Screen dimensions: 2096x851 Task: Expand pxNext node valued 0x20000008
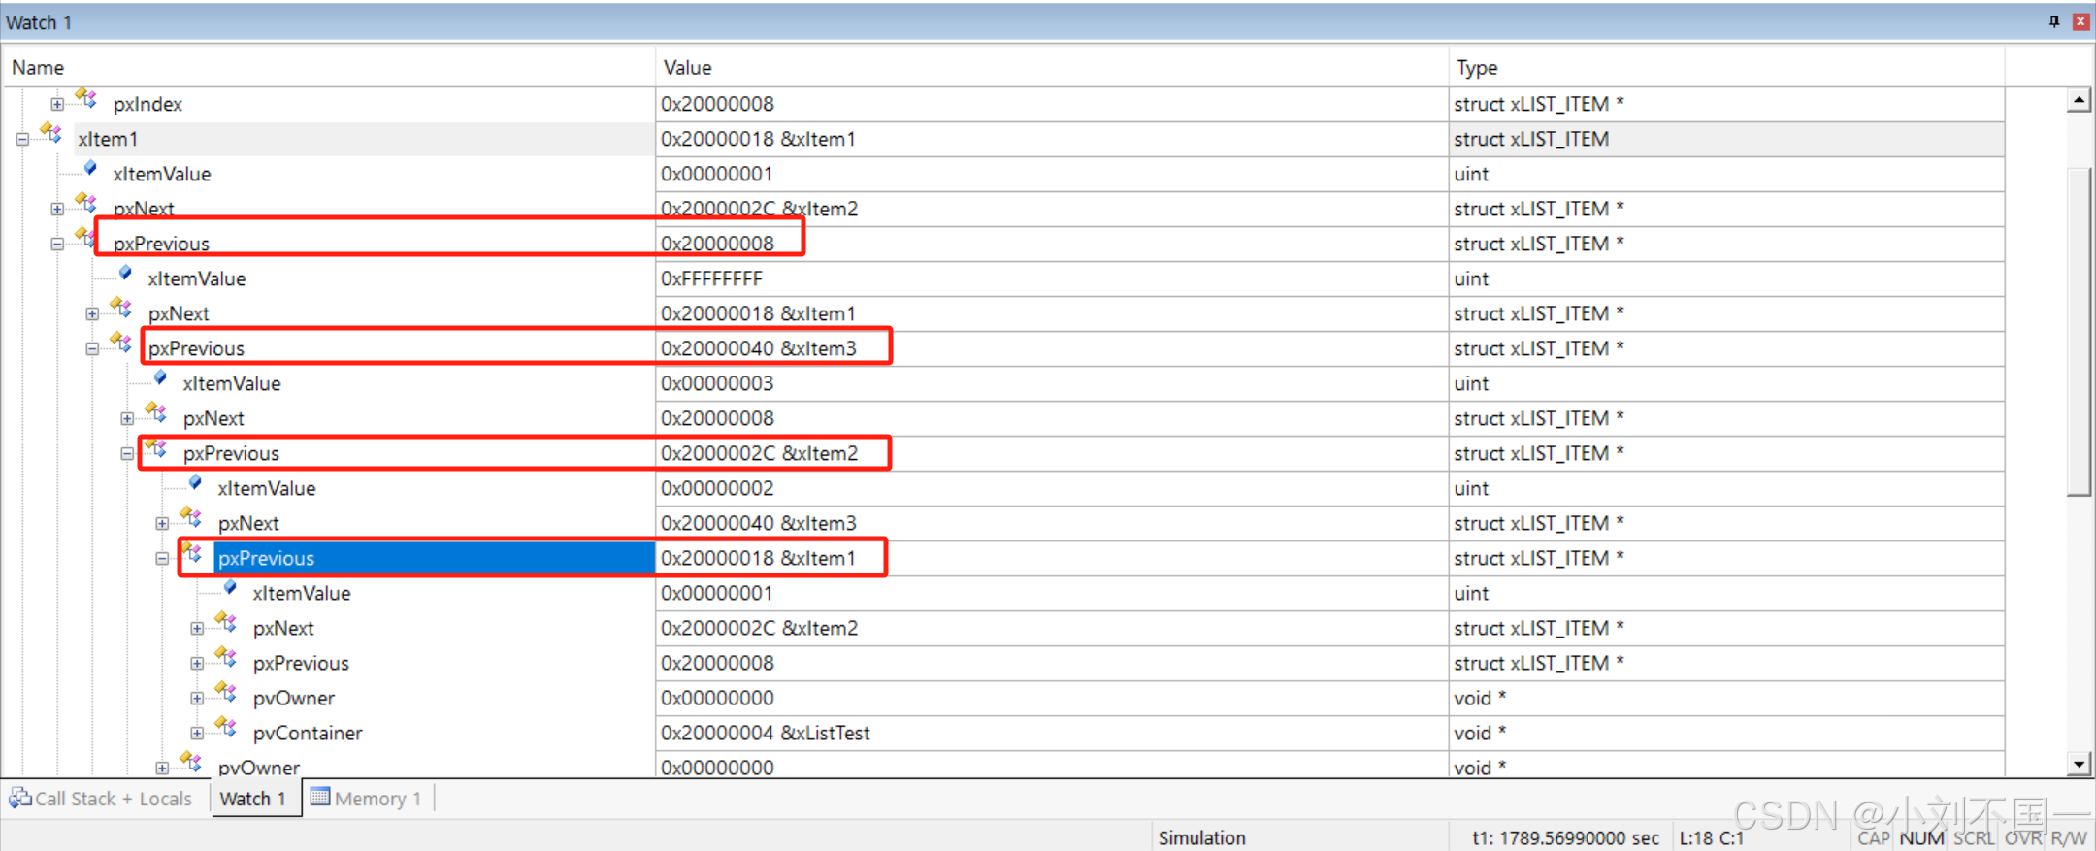127,418
